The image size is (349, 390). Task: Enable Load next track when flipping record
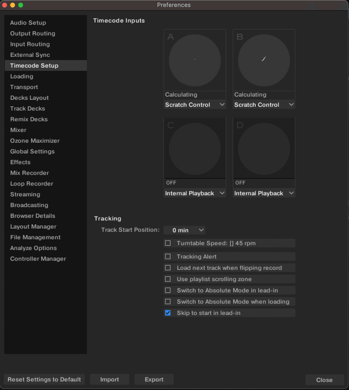click(168, 268)
